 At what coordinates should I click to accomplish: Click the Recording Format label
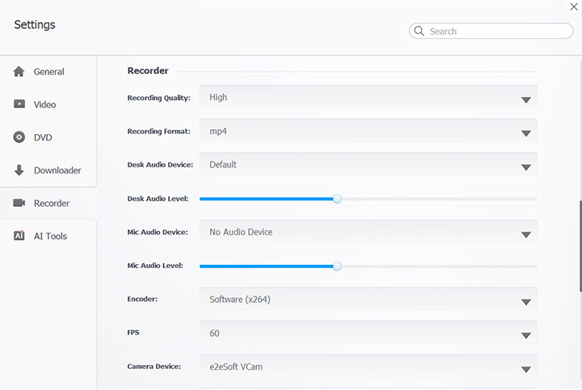[159, 132]
